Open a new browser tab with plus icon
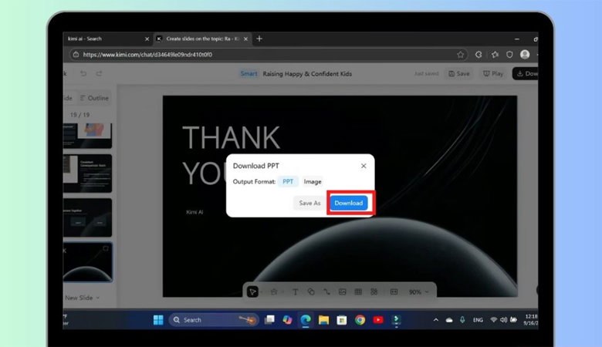 point(259,39)
